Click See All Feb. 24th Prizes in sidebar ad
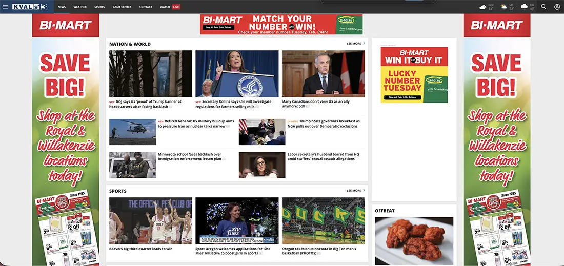564x266 pixels. (x=402, y=97)
